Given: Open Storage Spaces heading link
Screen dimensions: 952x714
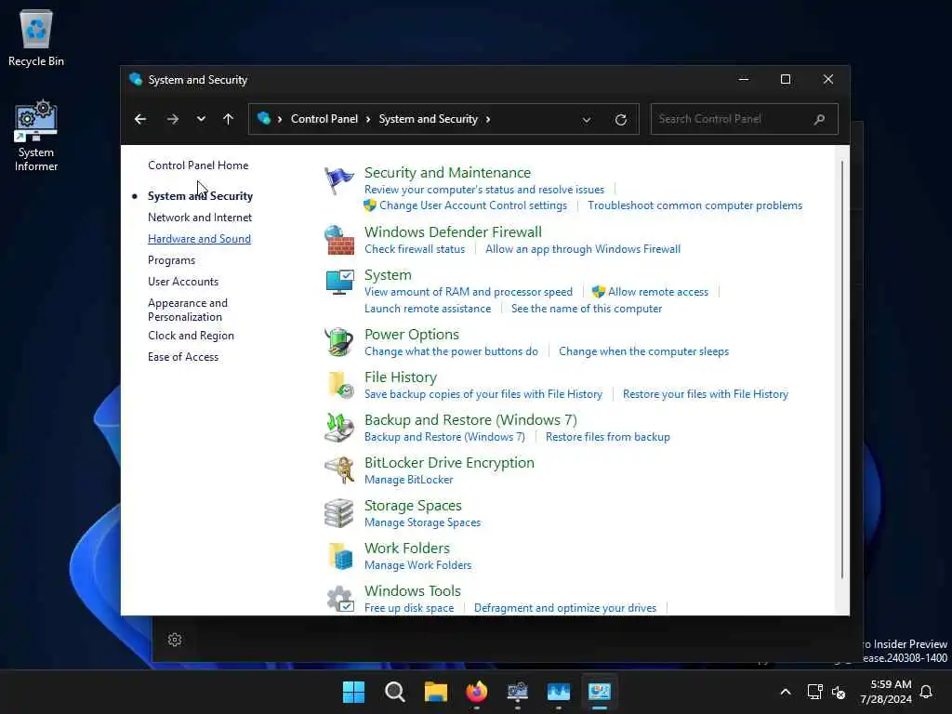Looking at the screenshot, I should (413, 506).
